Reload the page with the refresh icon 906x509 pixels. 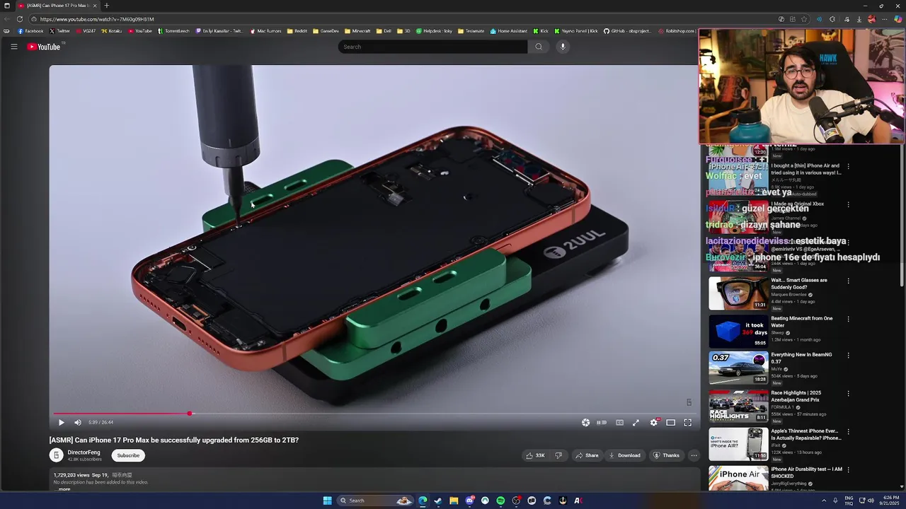tap(20, 19)
